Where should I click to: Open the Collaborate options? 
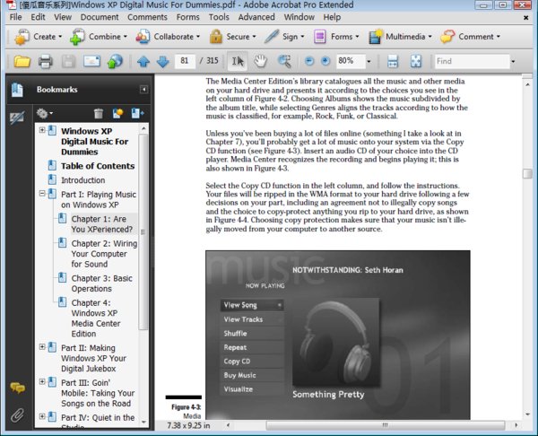click(x=168, y=37)
